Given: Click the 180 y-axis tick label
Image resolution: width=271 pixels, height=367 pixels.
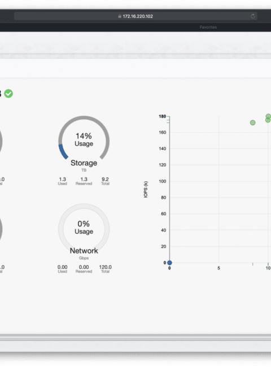Looking at the screenshot, I should tap(163, 116).
